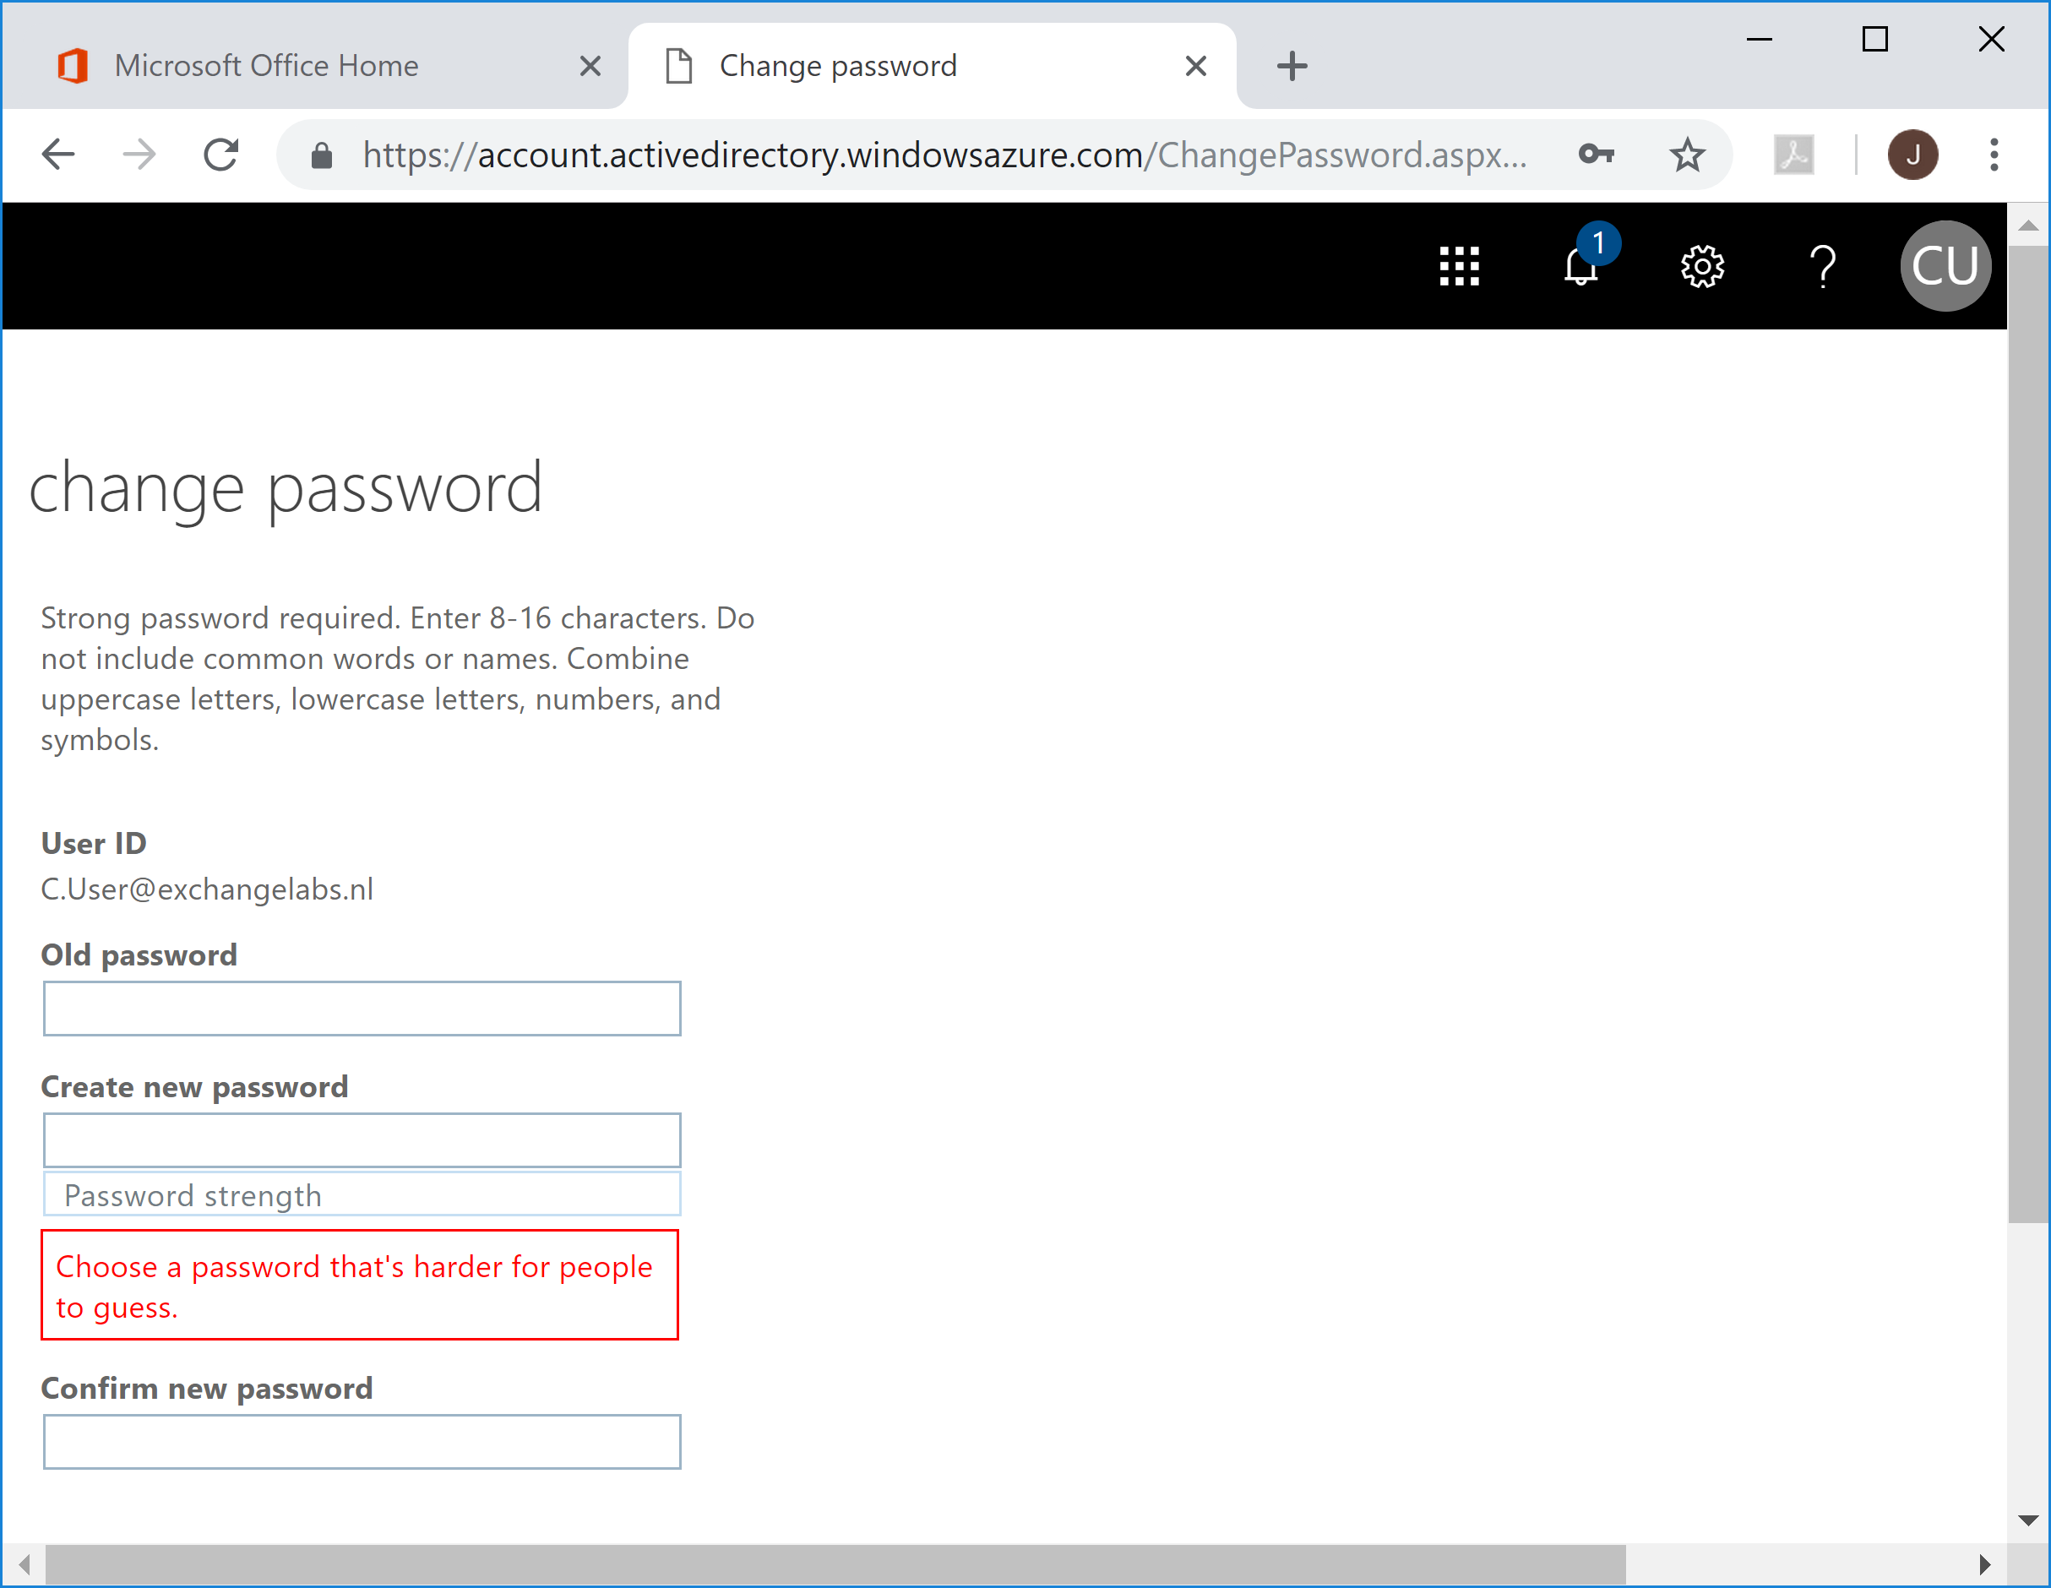View site security via the padlock icon

(321, 154)
